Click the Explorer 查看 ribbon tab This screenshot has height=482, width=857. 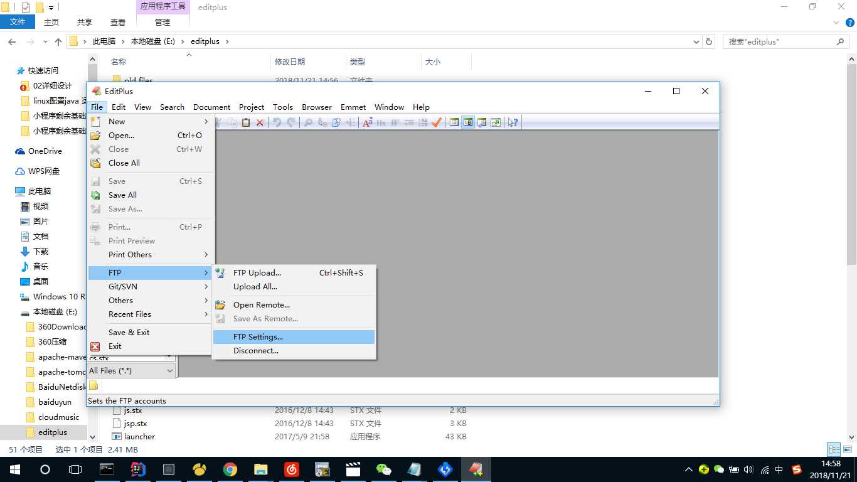(x=118, y=22)
